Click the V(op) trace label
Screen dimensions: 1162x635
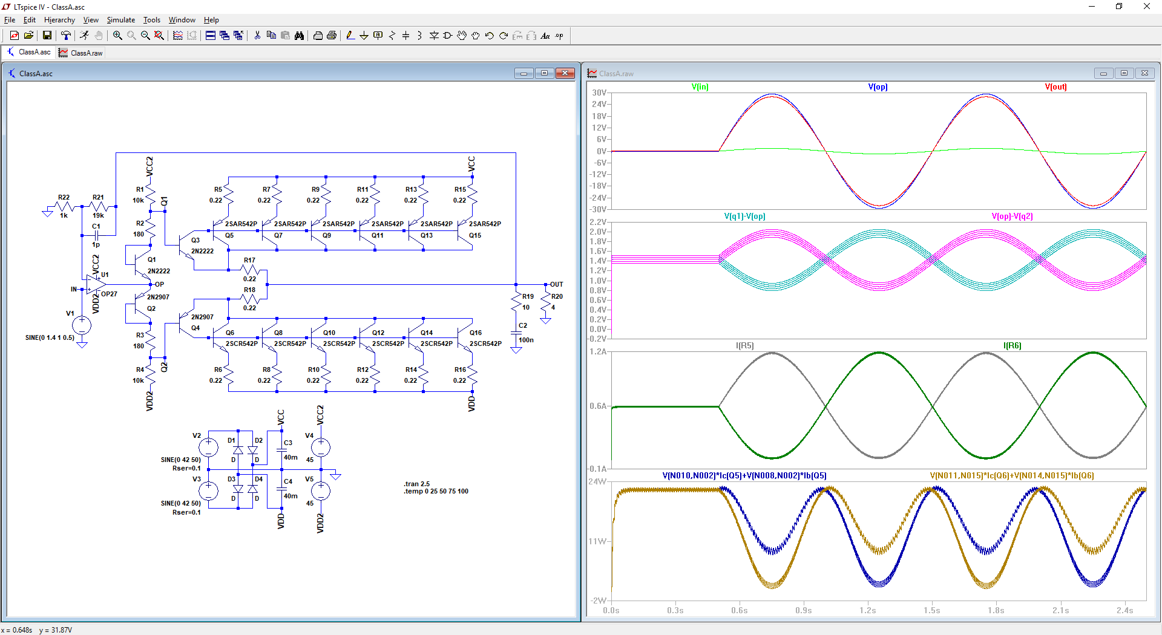pos(878,87)
